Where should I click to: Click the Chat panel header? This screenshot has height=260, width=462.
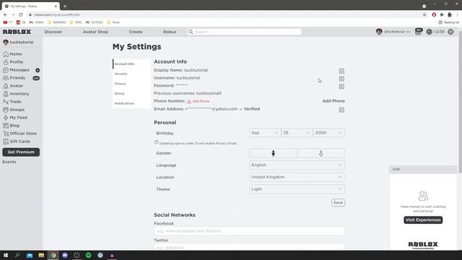pos(423,169)
